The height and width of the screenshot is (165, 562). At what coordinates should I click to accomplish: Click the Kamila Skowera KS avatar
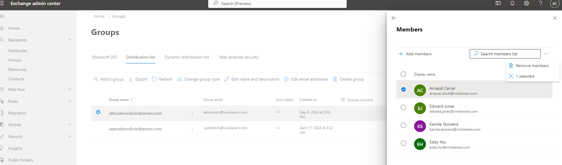420,126
